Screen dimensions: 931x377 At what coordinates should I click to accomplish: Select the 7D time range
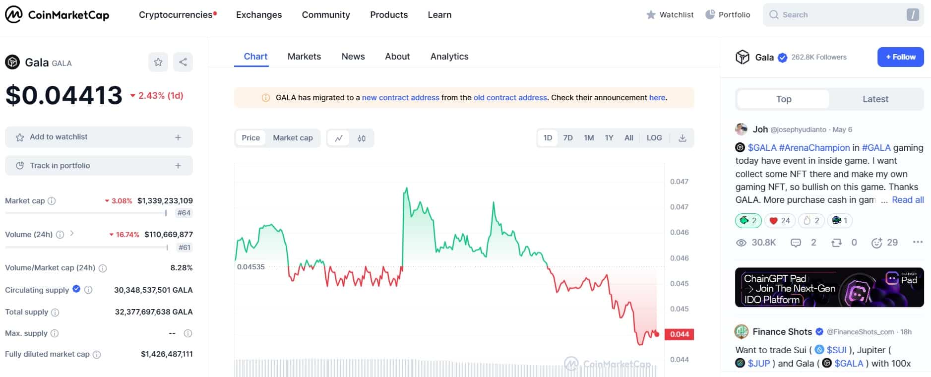(x=568, y=138)
